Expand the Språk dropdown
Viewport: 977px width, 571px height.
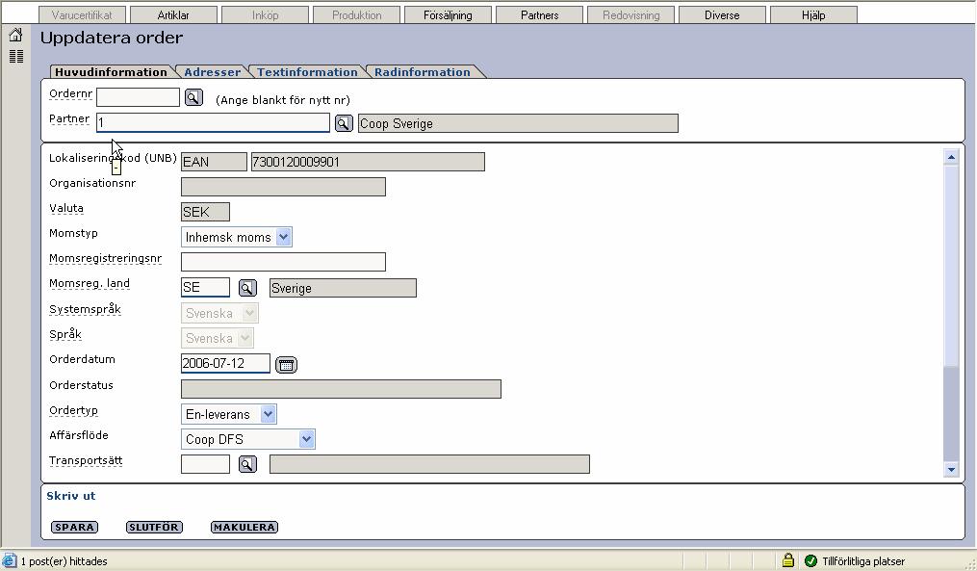pos(244,338)
